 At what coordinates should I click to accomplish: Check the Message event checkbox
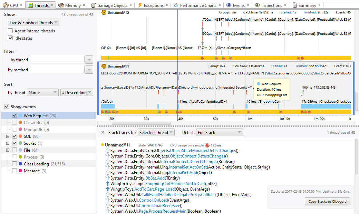(x=14, y=171)
